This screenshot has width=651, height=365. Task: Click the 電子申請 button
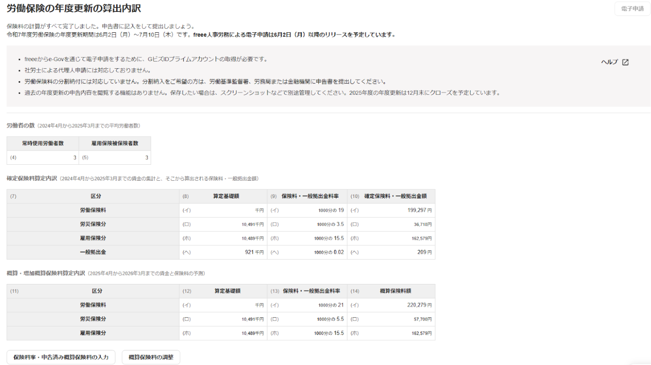(x=632, y=9)
